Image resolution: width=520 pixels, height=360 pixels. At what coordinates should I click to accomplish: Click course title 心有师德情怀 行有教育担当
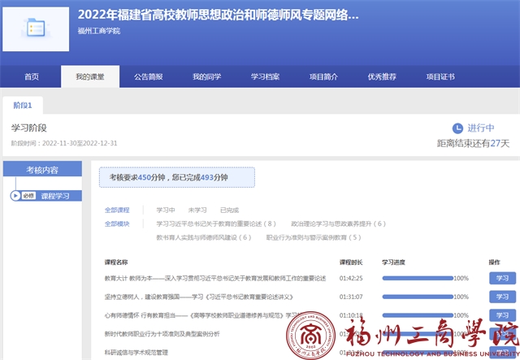[x=201, y=315]
